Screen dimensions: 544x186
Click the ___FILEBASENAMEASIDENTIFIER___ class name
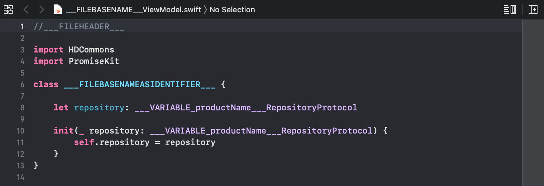140,84
